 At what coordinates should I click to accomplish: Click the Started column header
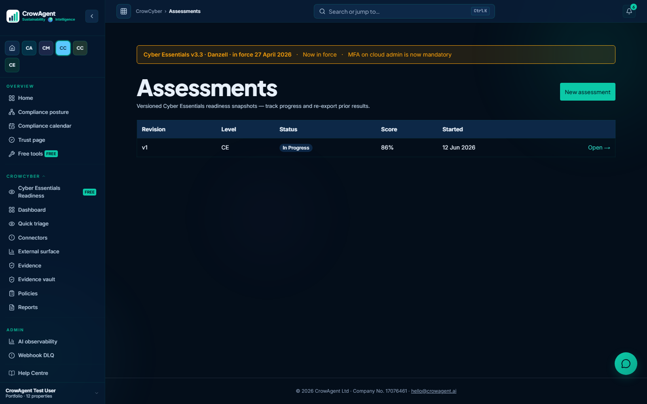(x=452, y=129)
